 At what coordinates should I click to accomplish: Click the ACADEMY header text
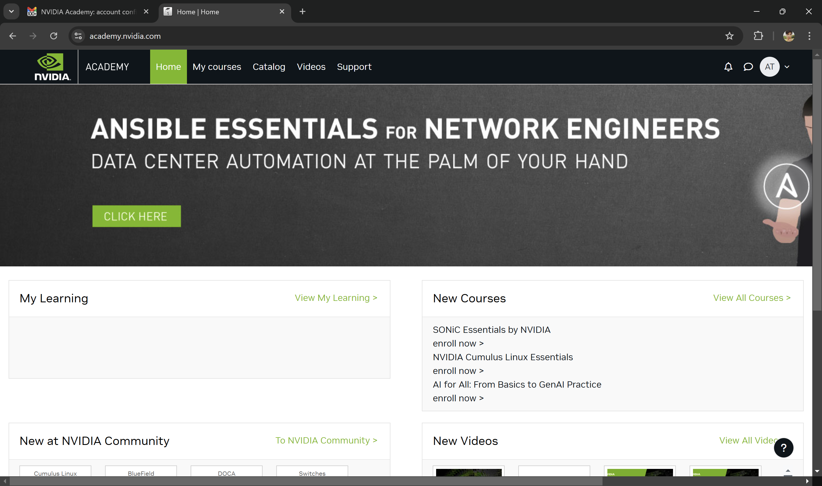(x=107, y=67)
